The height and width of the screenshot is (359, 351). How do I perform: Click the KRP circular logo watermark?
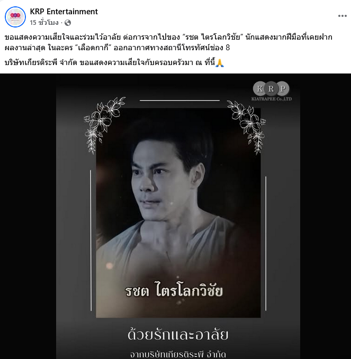click(x=271, y=89)
